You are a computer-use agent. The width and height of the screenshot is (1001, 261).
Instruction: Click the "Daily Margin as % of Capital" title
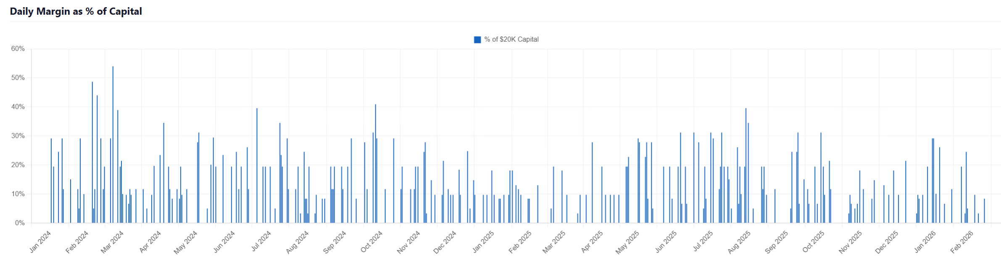tap(76, 11)
